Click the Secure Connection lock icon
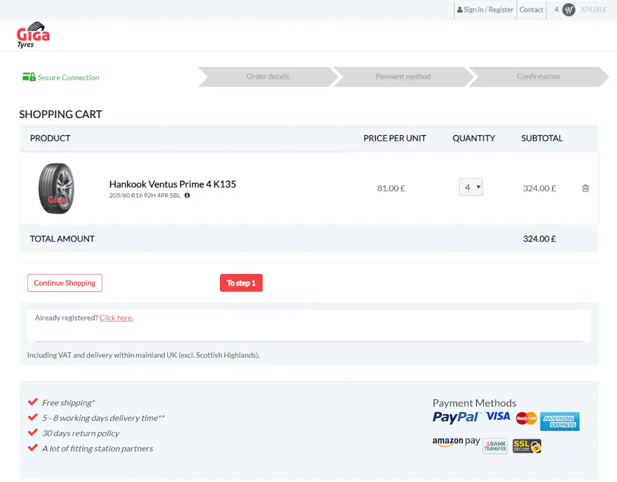 point(29,77)
